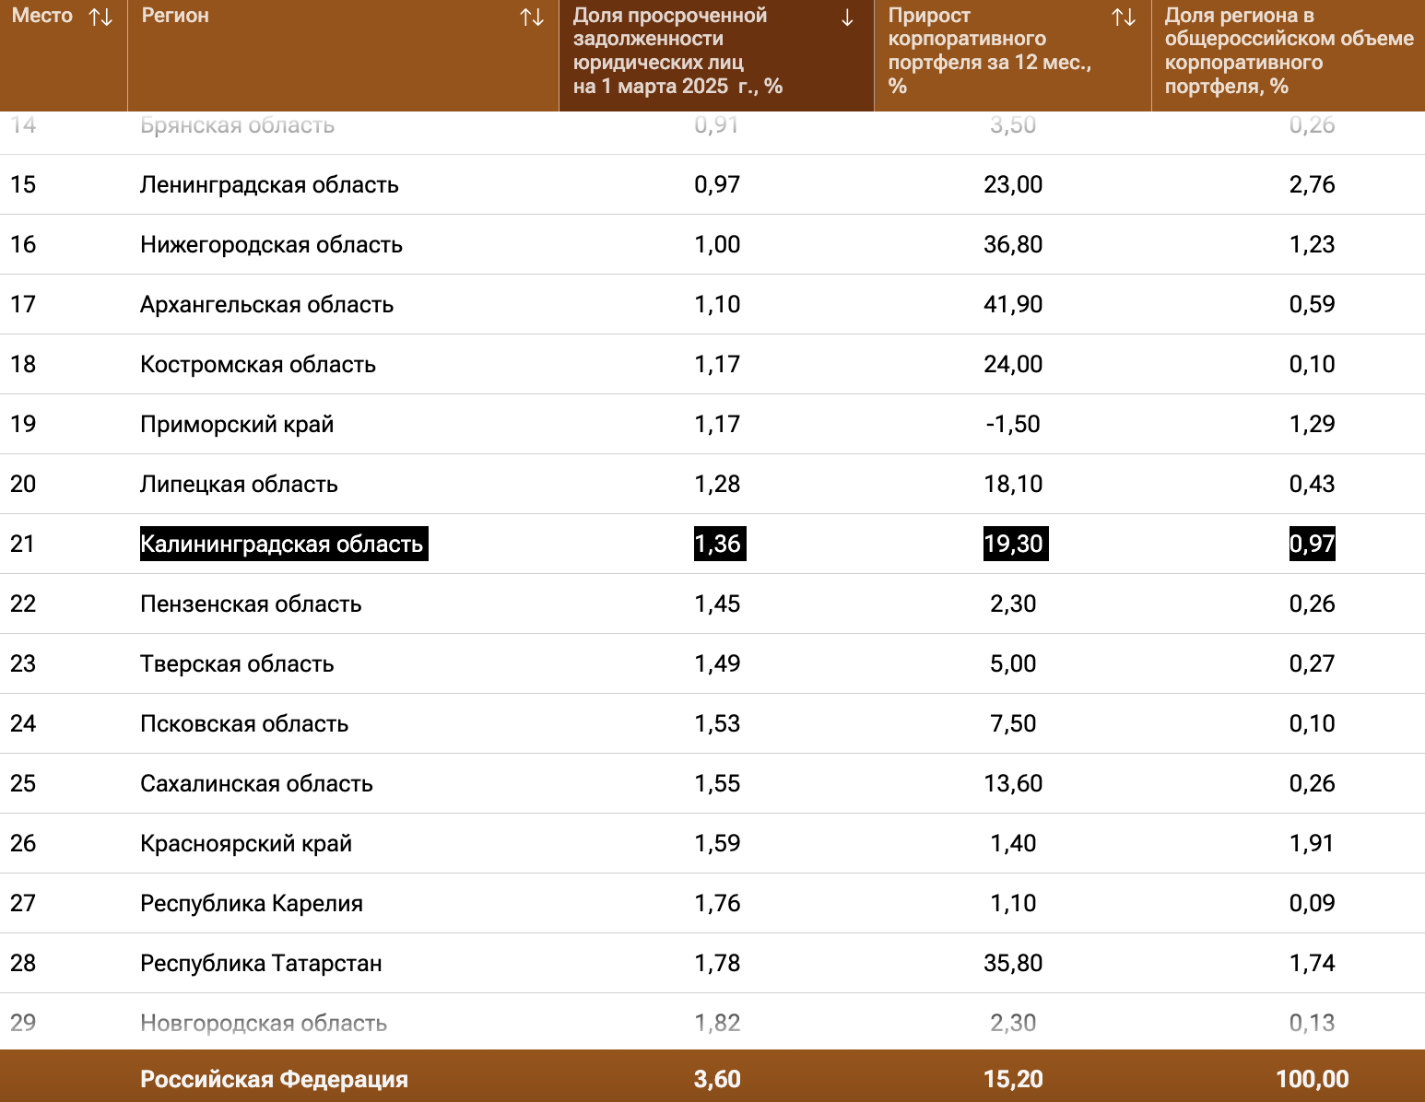This screenshot has width=1425, height=1102.
Task: Select row Приморский край
Action: click(x=712, y=424)
